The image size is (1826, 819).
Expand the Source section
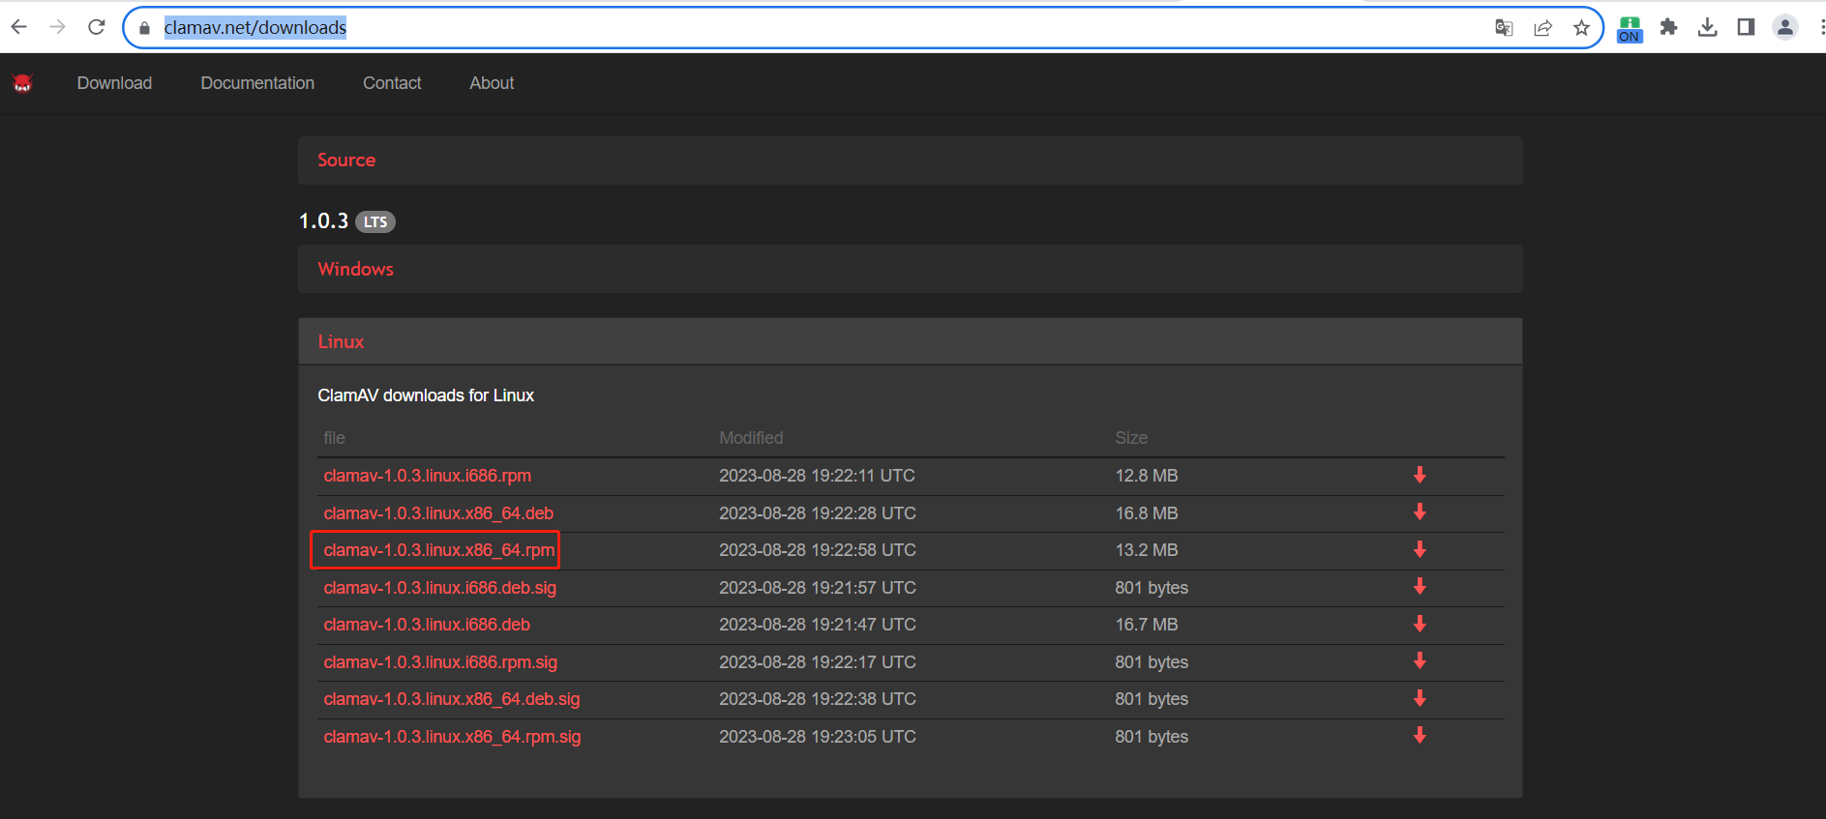[x=910, y=160]
